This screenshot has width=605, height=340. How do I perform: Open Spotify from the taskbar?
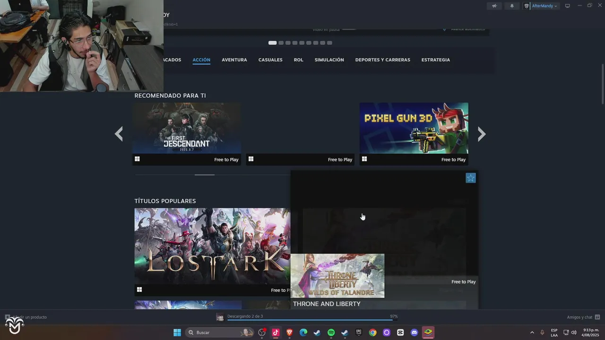coord(331,332)
